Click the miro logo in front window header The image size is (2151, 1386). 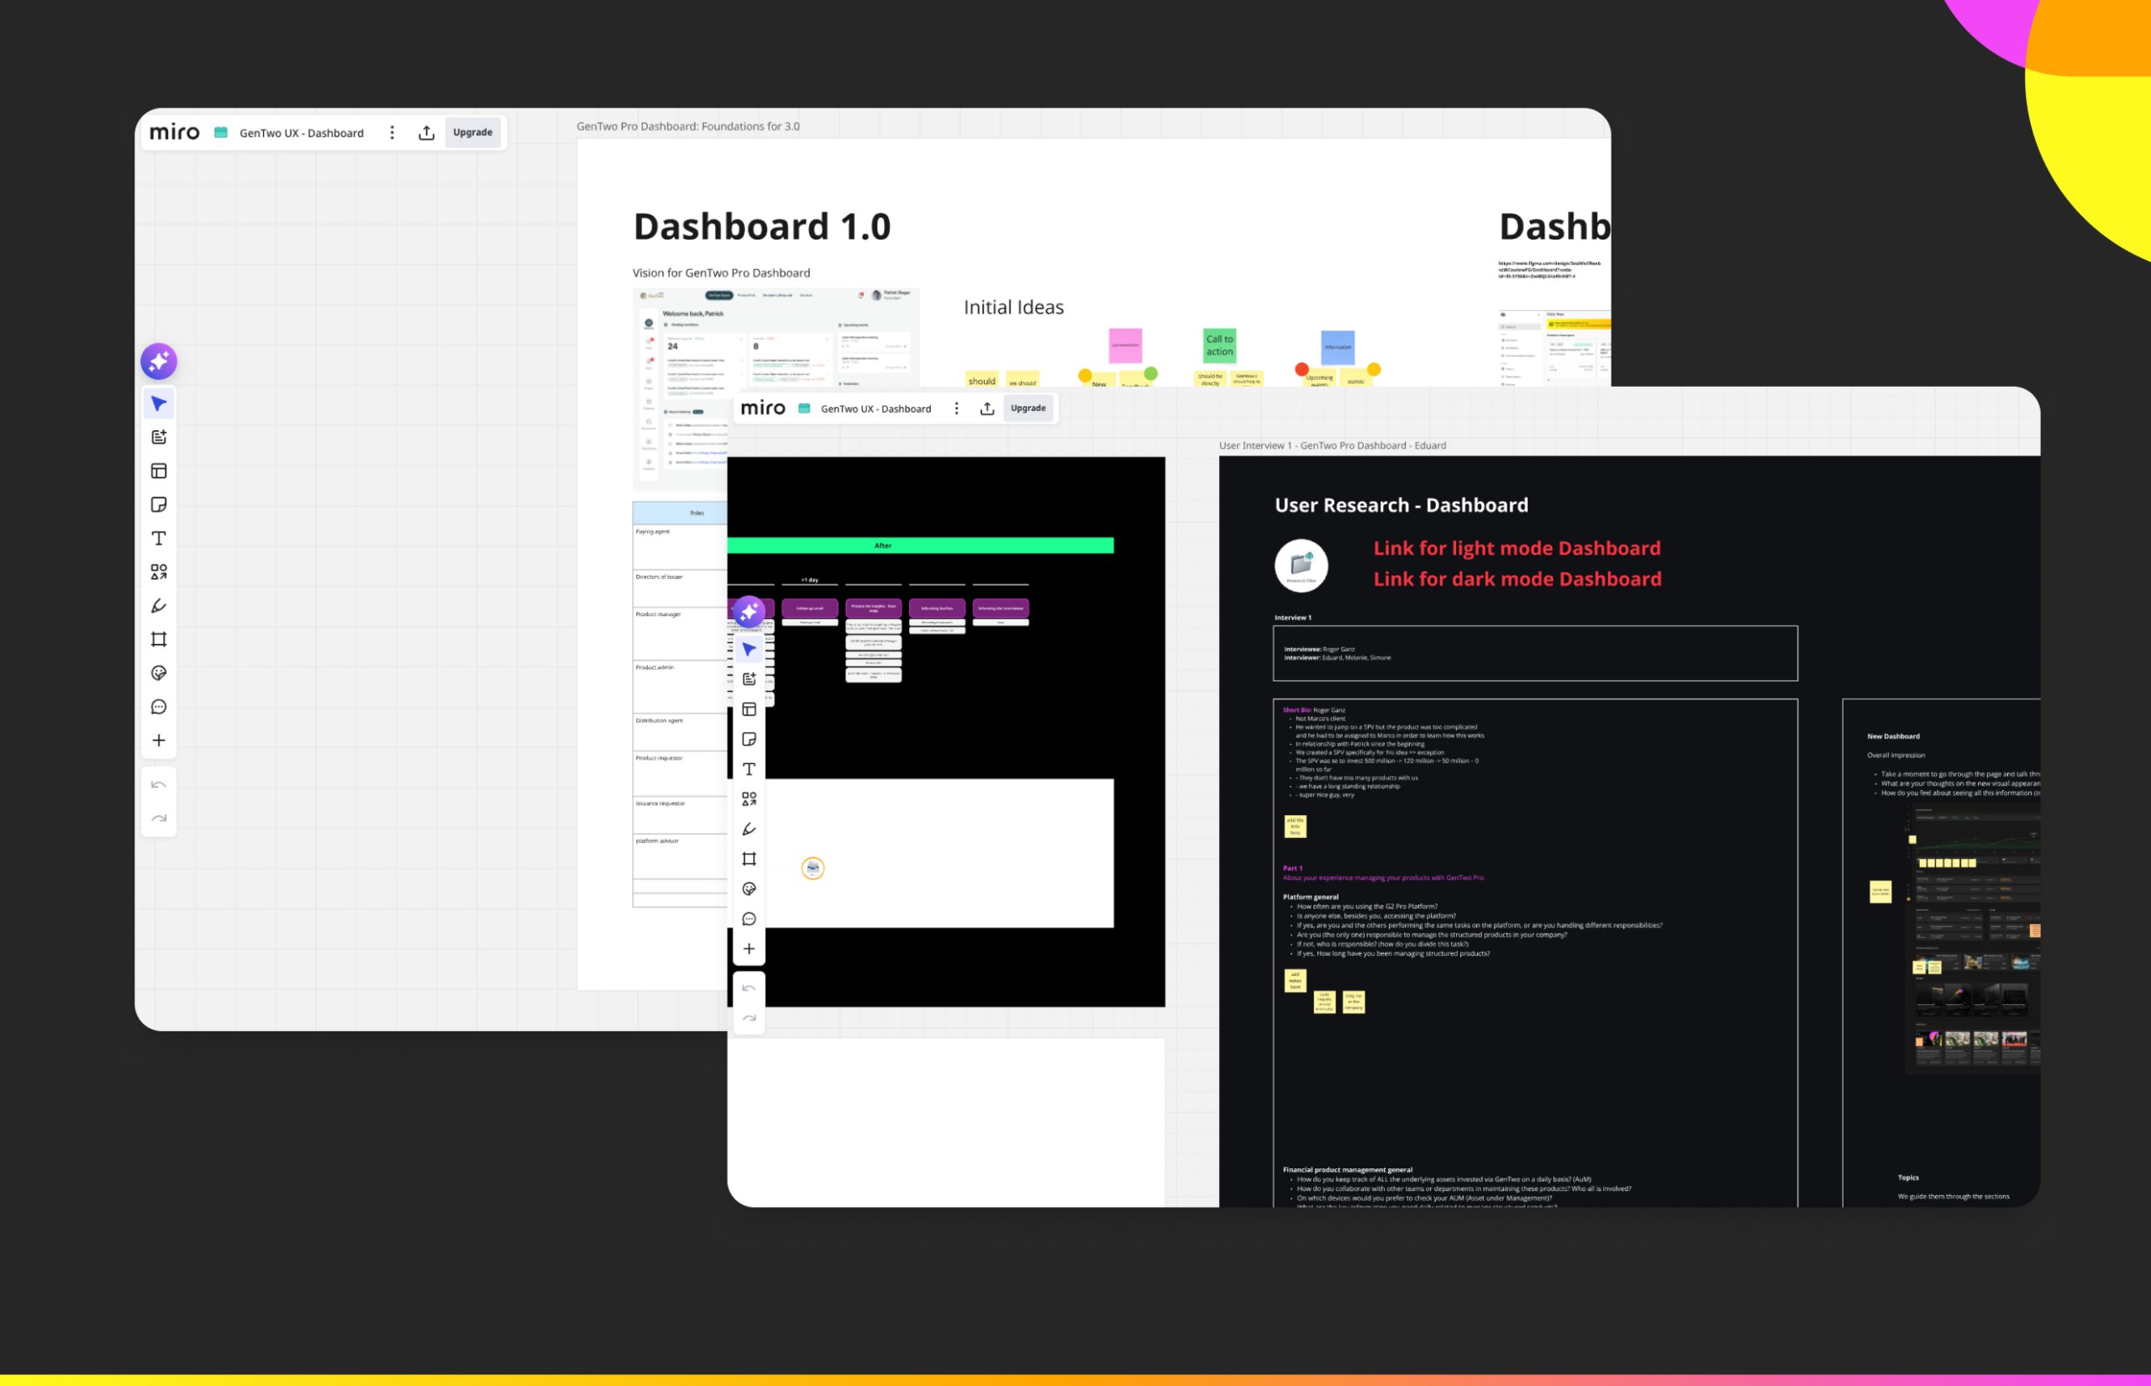coord(763,408)
